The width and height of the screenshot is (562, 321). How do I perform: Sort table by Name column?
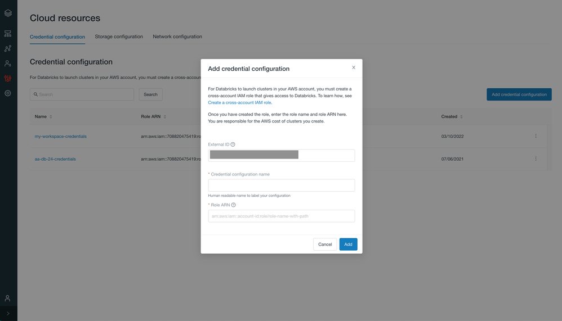[51, 117]
